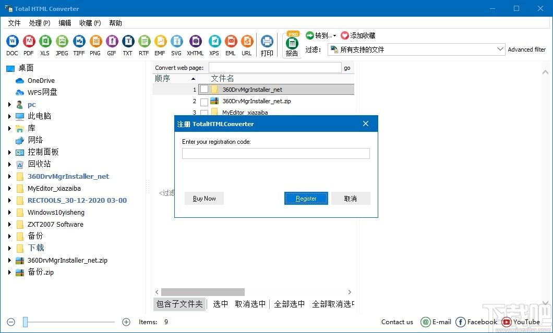Click the go button
553x333 pixels.
coord(347,68)
